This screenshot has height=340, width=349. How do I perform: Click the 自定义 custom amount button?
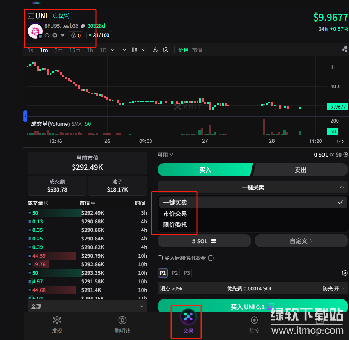click(x=301, y=241)
